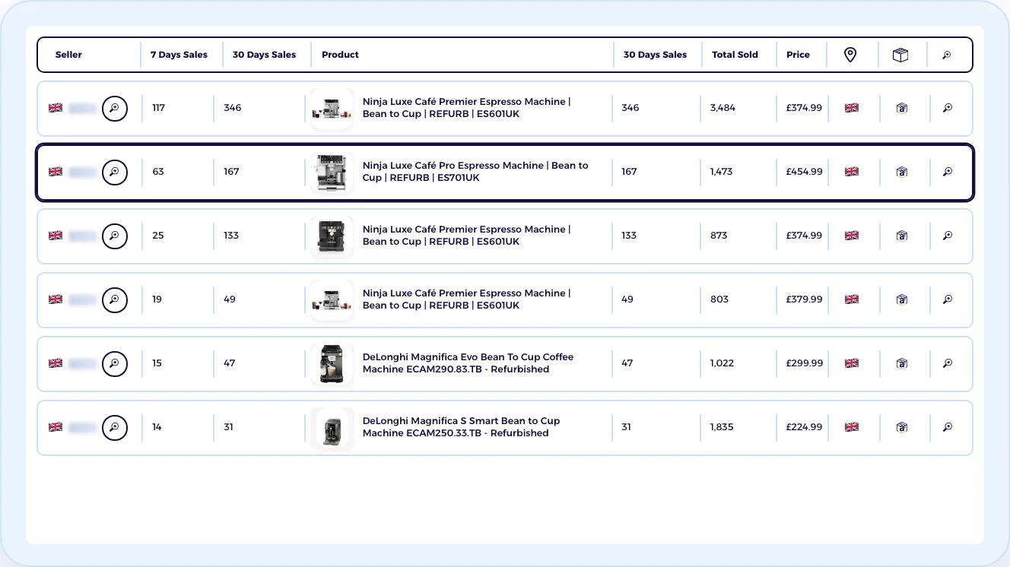Click Amazon box icon in DeLonghi Magnifica Evo row

pyautogui.click(x=902, y=363)
